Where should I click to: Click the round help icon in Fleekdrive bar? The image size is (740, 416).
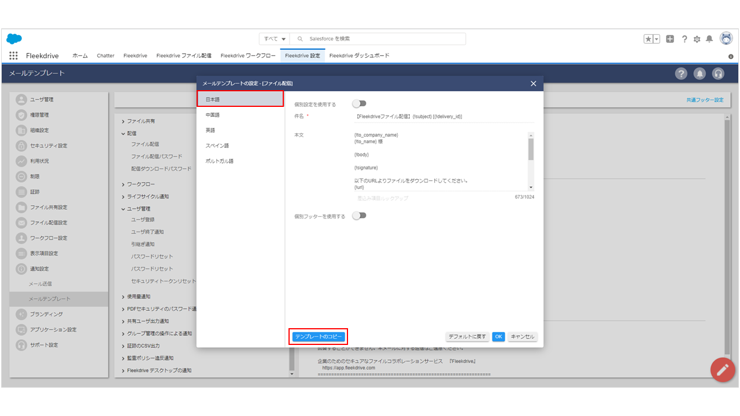[682, 73]
